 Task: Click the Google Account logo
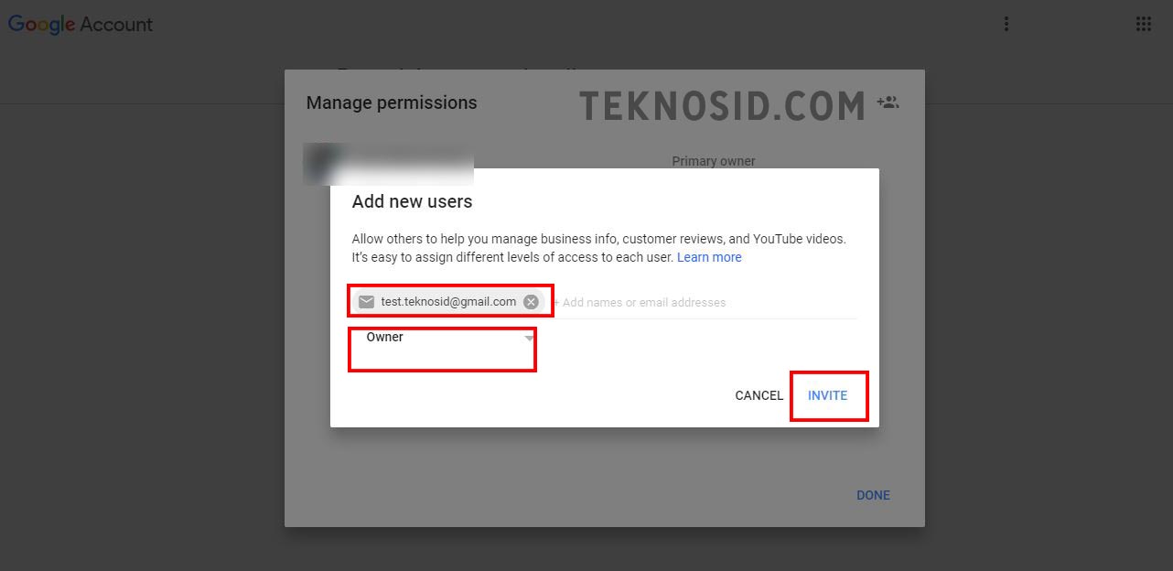(81, 25)
